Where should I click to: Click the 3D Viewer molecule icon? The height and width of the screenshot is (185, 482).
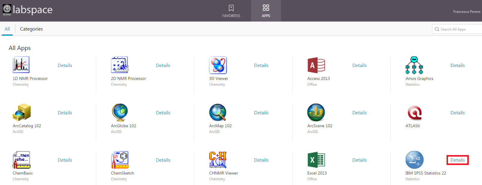click(x=218, y=65)
